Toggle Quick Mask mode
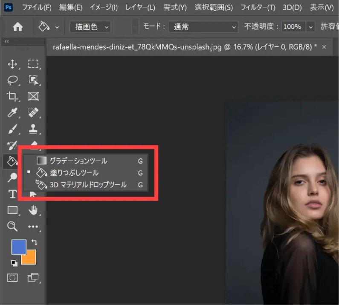 click(12, 278)
